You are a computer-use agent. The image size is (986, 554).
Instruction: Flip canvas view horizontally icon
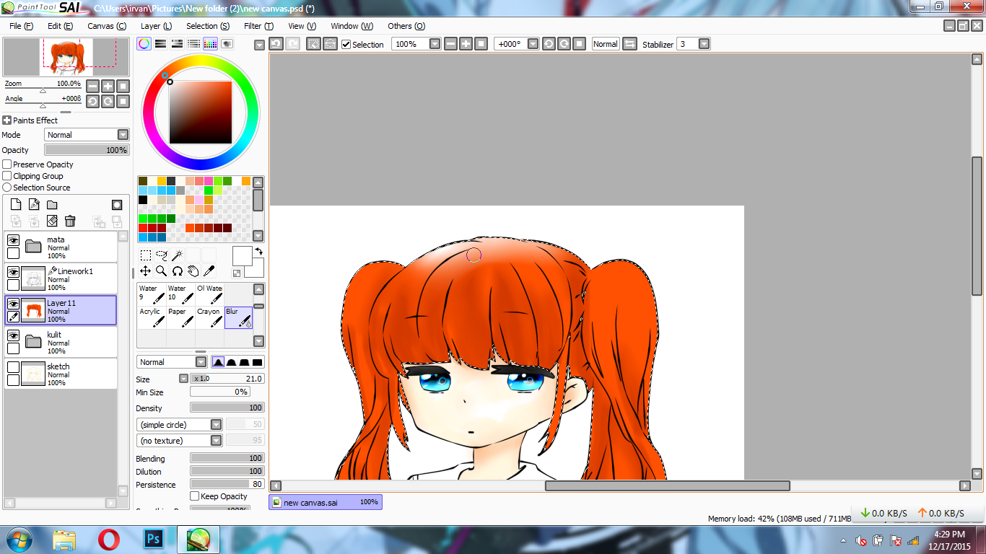629,44
